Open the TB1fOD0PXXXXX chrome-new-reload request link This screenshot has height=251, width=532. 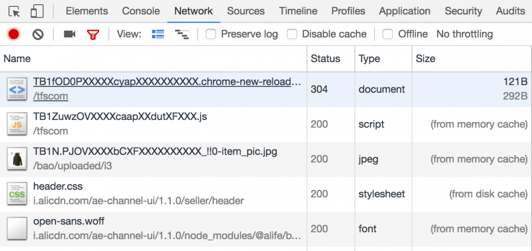(167, 82)
